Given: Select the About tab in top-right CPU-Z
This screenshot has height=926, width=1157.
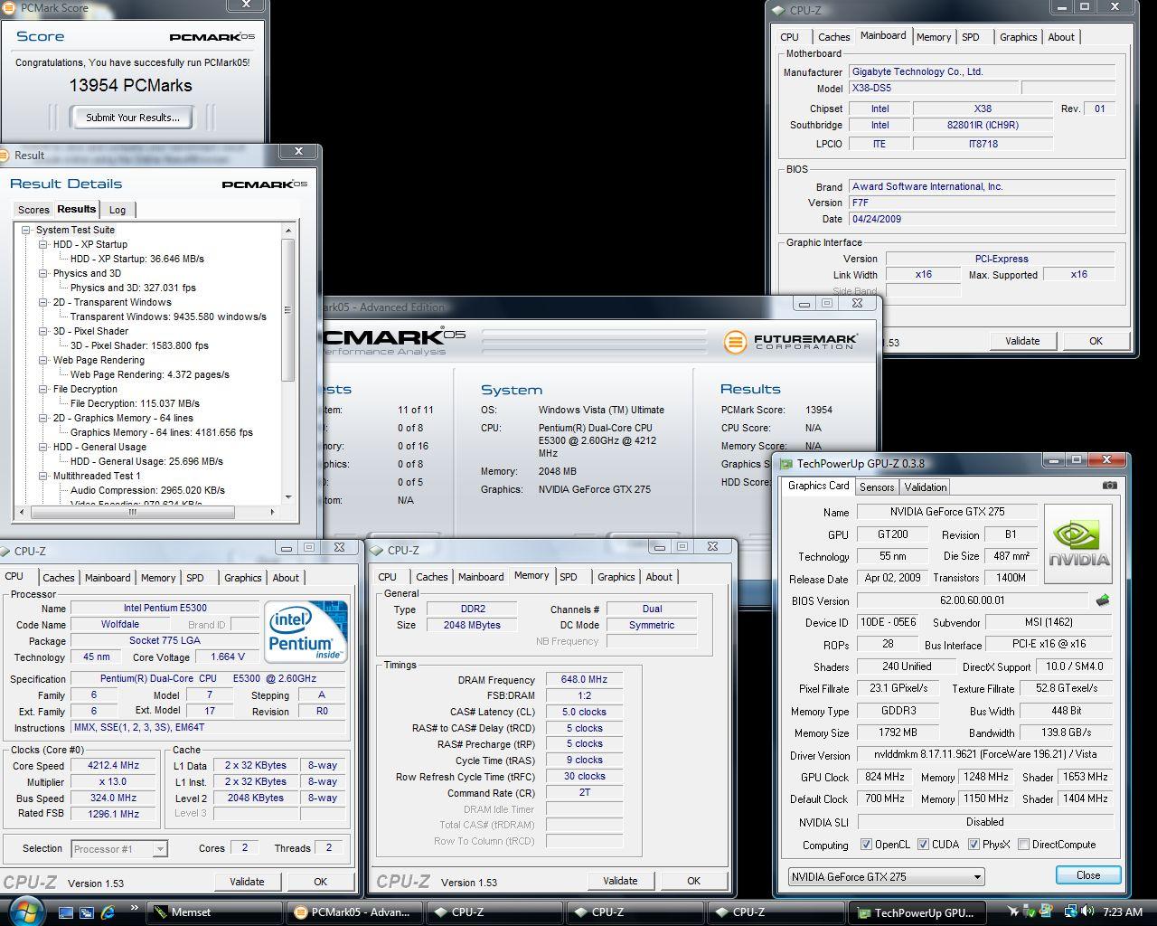Looking at the screenshot, I should coord(1061,37).
